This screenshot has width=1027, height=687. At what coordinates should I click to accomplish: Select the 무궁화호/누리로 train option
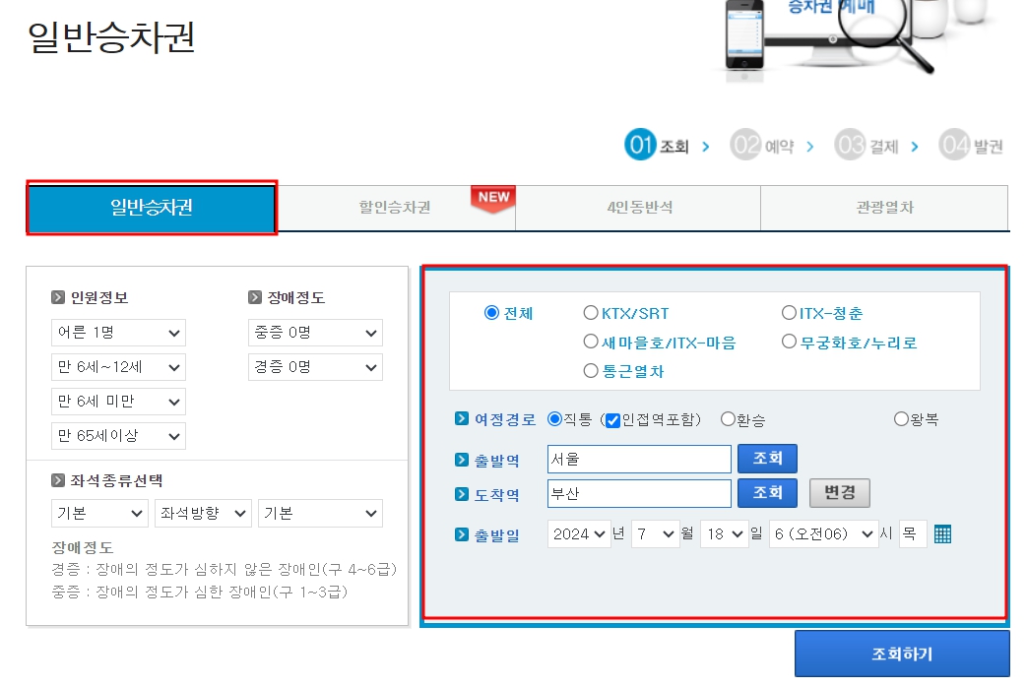pos(789,340)
